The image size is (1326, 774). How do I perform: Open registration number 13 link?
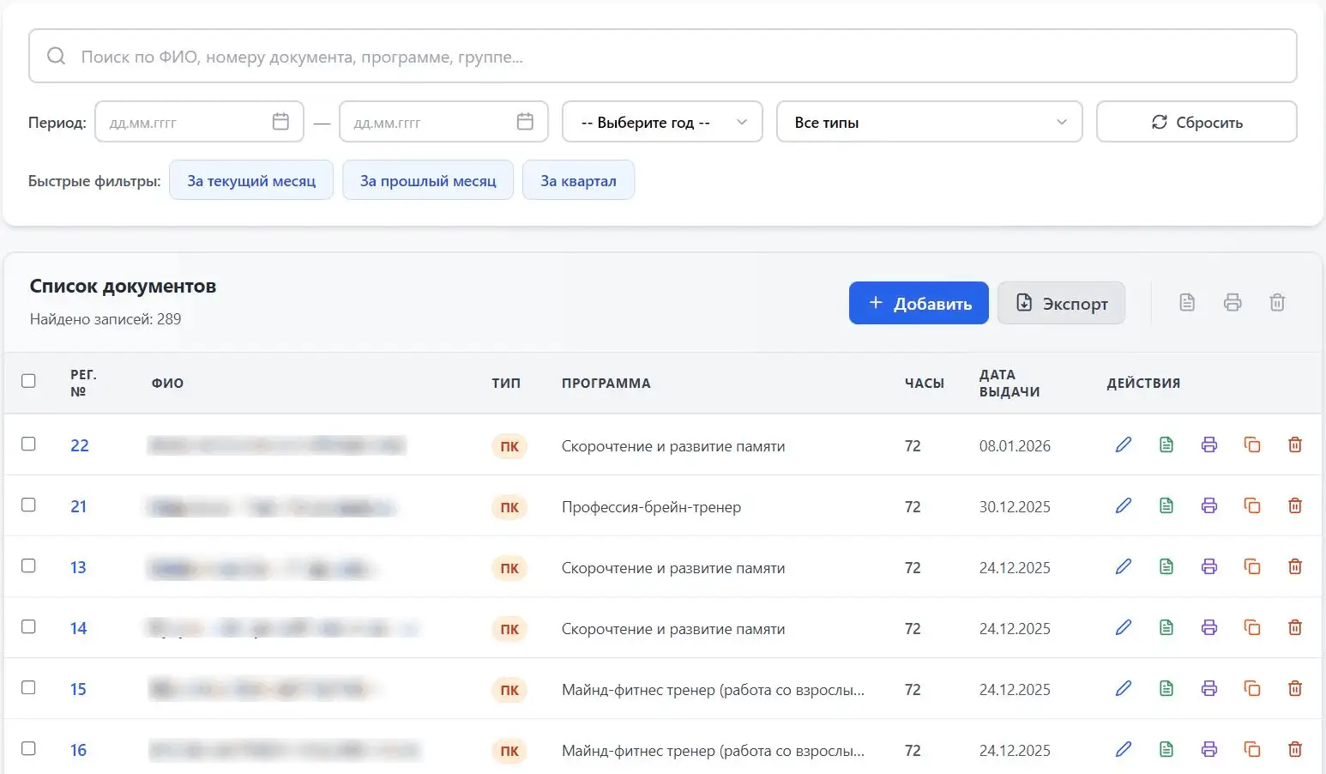point(78,567)
